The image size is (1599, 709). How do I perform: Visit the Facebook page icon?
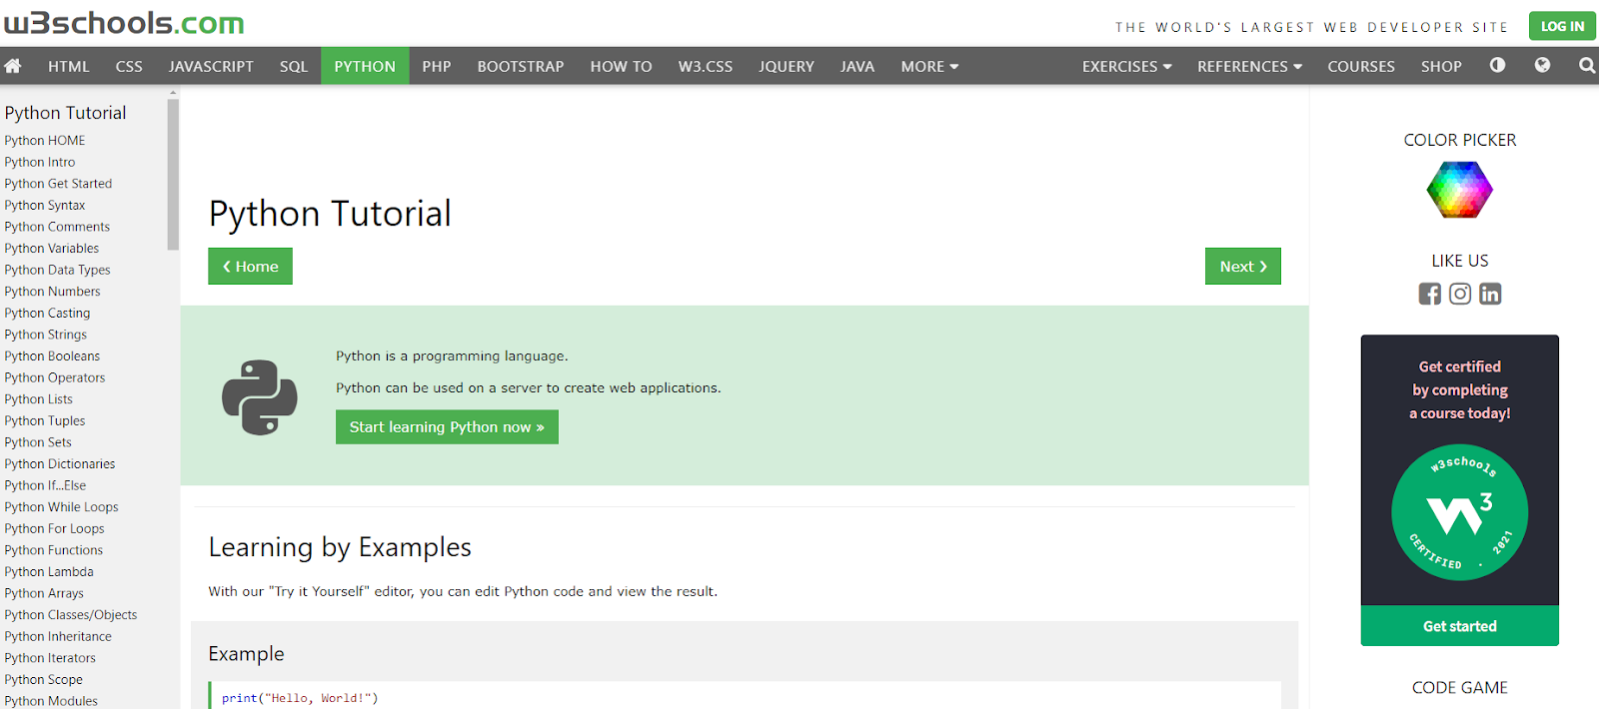point(1430,294)
